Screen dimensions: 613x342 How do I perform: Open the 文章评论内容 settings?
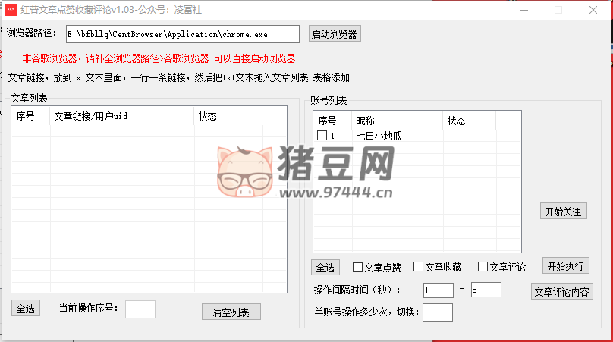561,292
